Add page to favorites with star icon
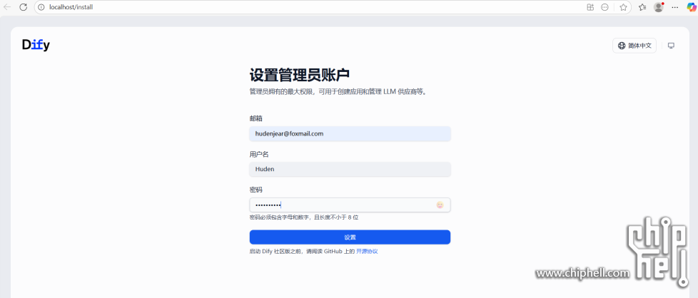The width and height of the screenshot is (698, 298). pos(623,7)
